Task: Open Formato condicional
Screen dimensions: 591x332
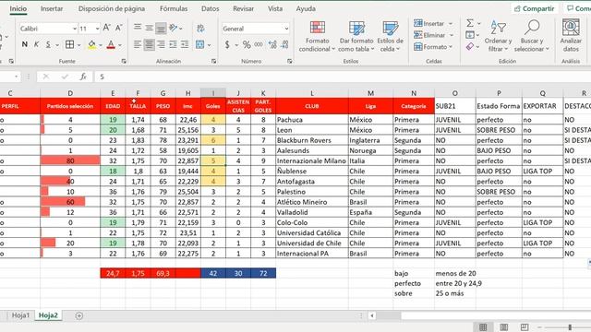Action: pos(317,37)
